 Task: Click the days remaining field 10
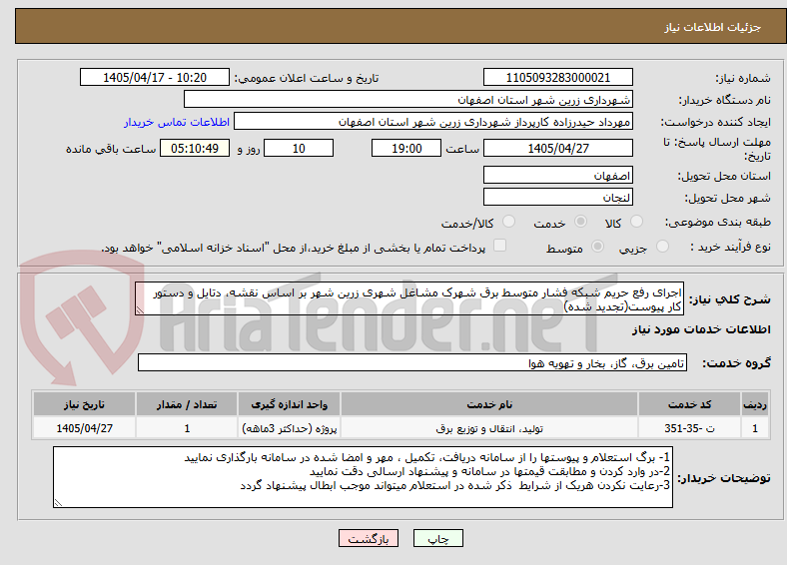tap(299, 148)
